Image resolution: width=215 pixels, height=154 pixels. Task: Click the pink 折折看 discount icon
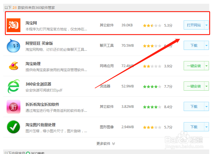(14, 107)
